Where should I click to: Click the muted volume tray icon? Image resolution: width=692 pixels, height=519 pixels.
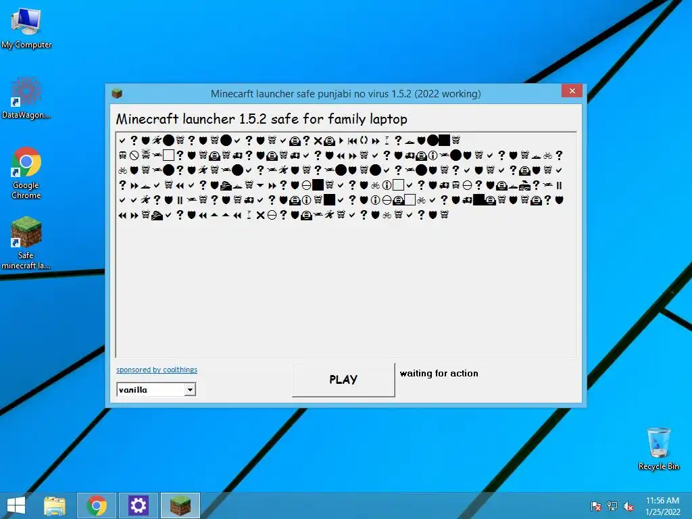tap(628, 506)
